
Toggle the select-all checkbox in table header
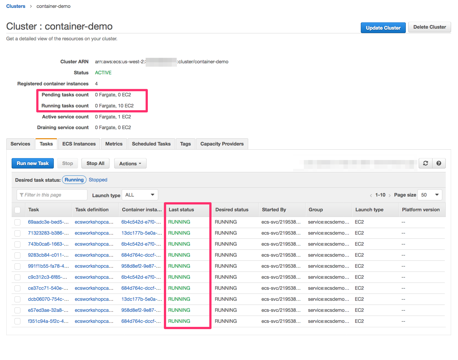(18, 210)
